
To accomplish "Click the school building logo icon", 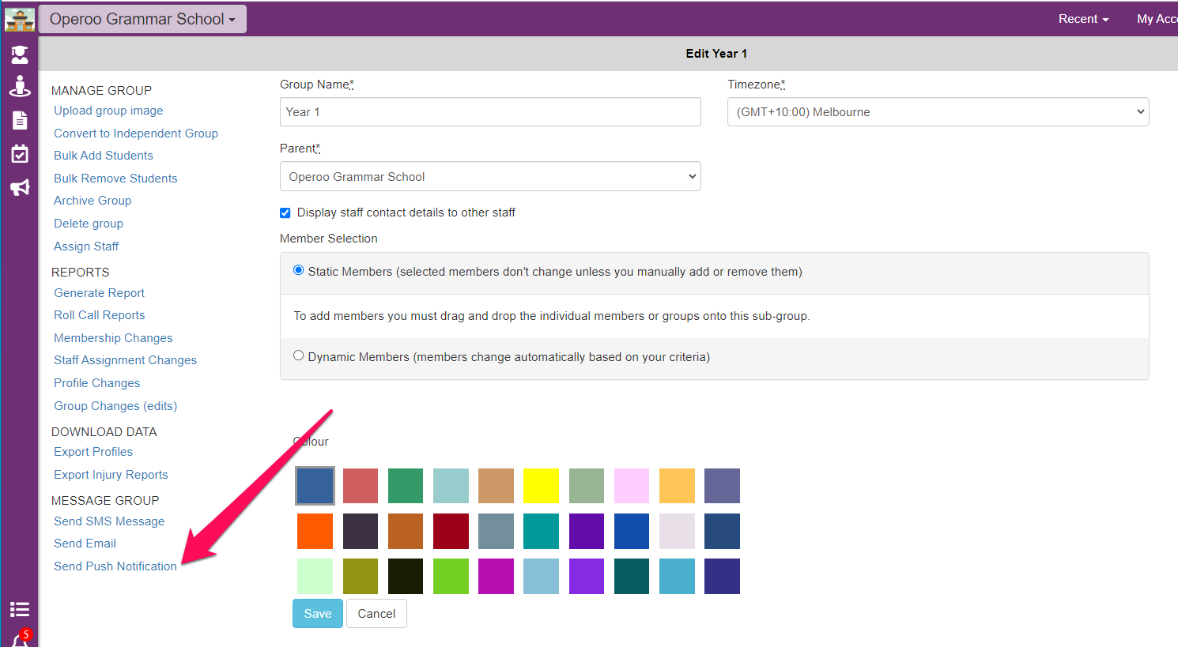I will coord(19,19).
